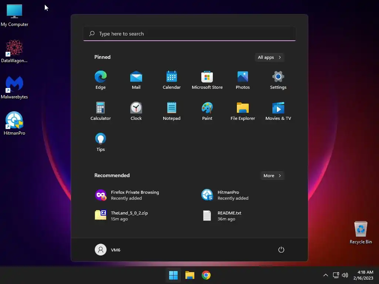Open Microsoft Store

[x=207, y=80]
